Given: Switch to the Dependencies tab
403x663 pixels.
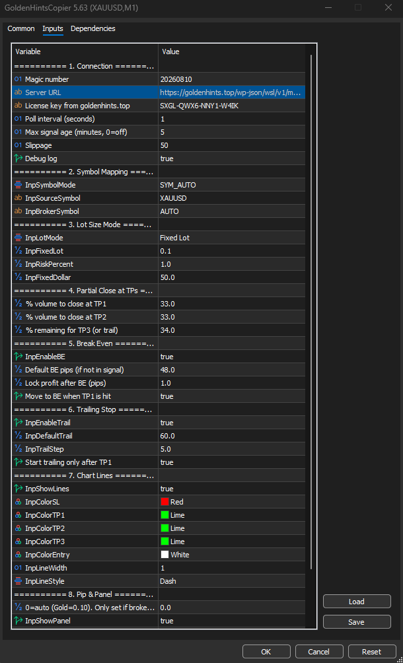Looking at the screenshot, I should pyautogui.click(x=93, y=28).
